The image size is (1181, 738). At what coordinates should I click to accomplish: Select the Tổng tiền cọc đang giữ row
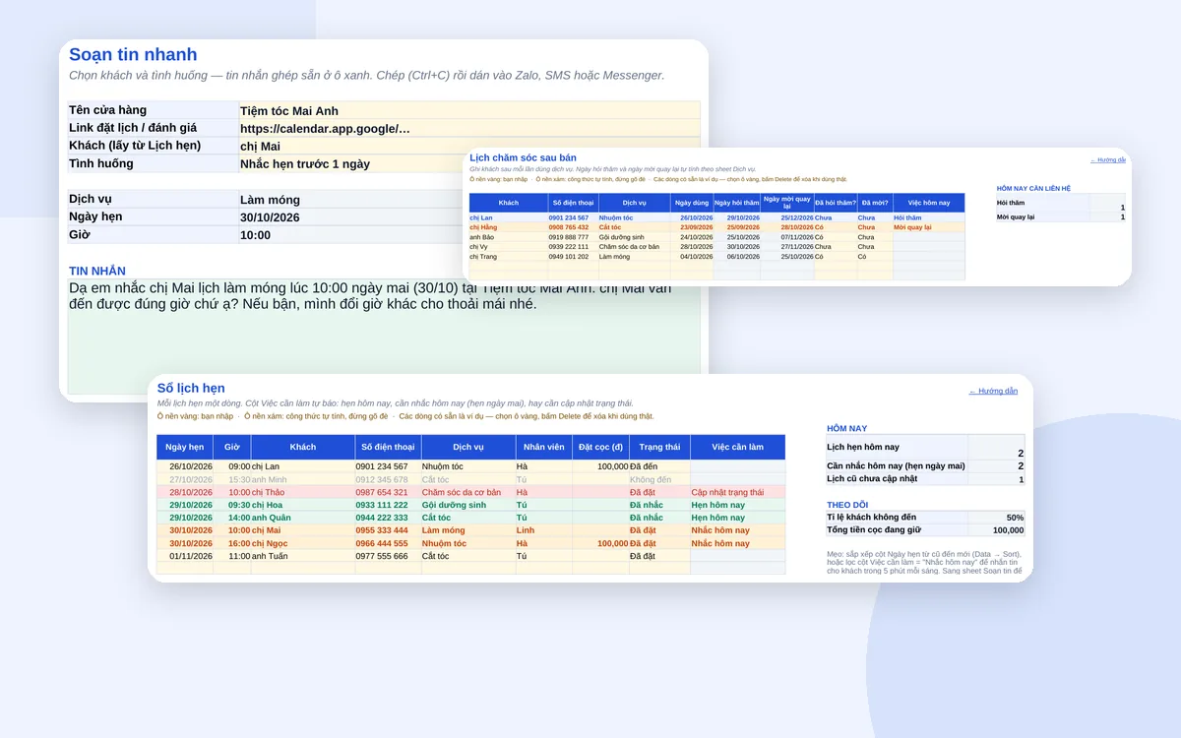click(925, 530)
